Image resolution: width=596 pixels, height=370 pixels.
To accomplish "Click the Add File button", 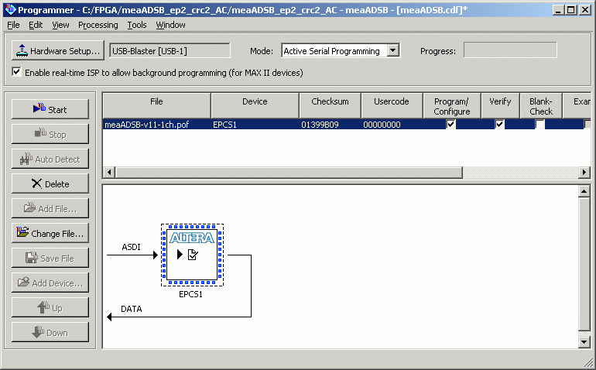I will (50, 208).
